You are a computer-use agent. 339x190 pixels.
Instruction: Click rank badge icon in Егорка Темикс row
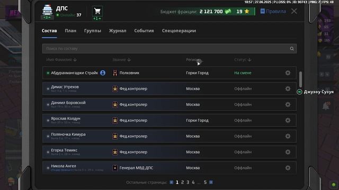coord(115,152)
